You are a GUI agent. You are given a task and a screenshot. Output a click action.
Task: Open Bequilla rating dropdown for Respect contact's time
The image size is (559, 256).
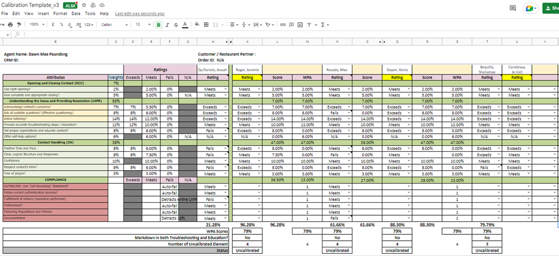499,167
